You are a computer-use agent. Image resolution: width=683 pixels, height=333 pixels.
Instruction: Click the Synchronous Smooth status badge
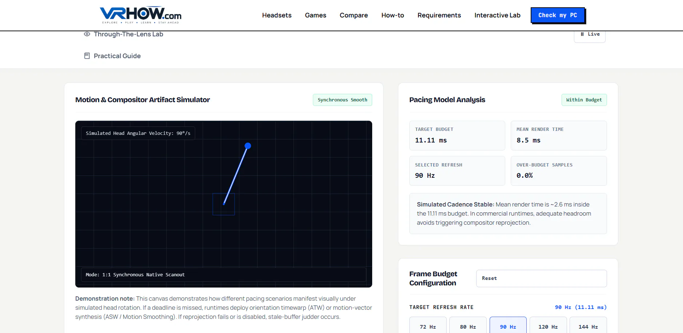(342, 100)
